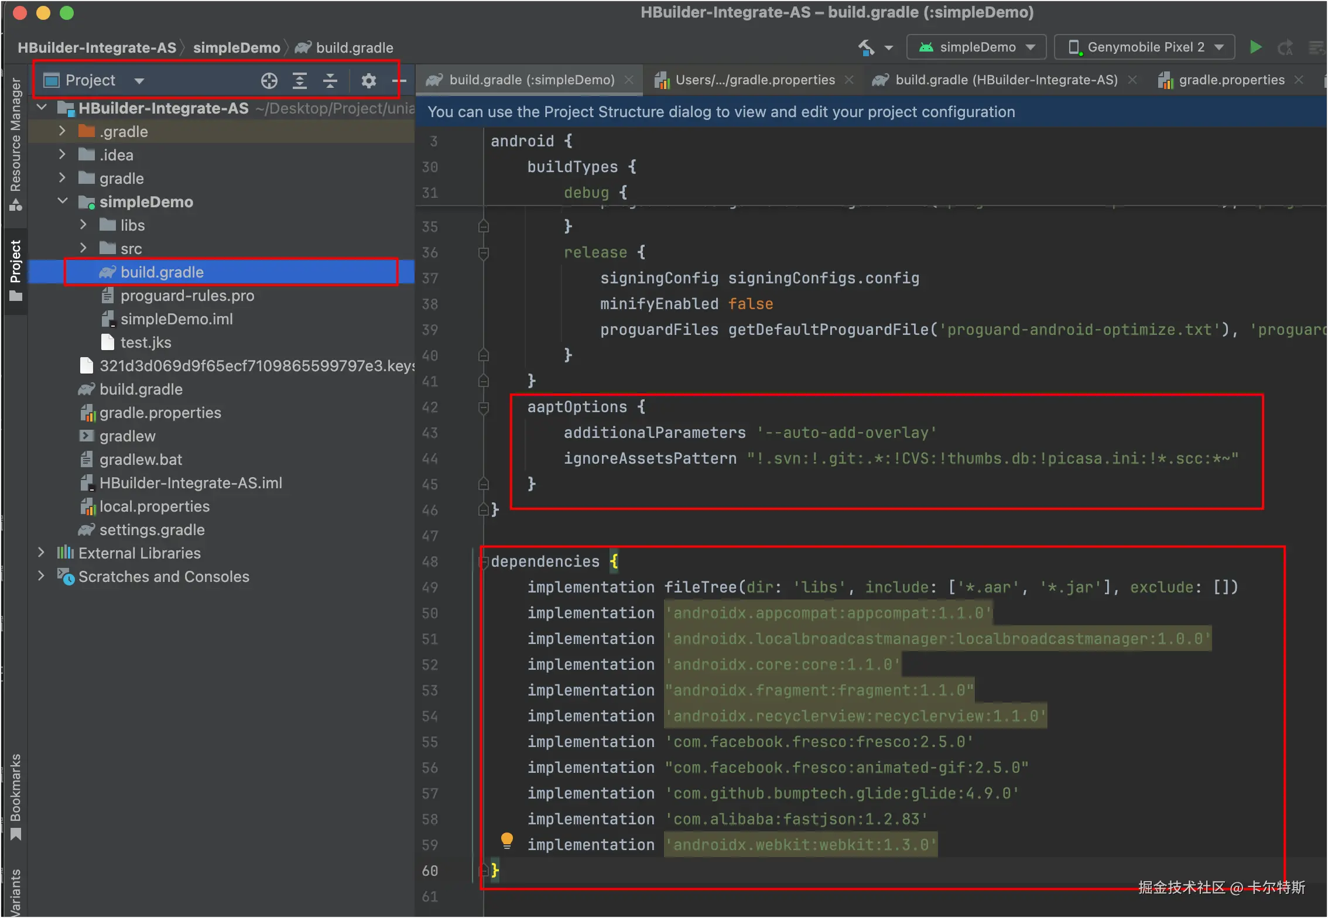
Task: Open the Genymobile Pixel 2 device dropdown
Action: pyautogui.click(x=1145, y=47)
